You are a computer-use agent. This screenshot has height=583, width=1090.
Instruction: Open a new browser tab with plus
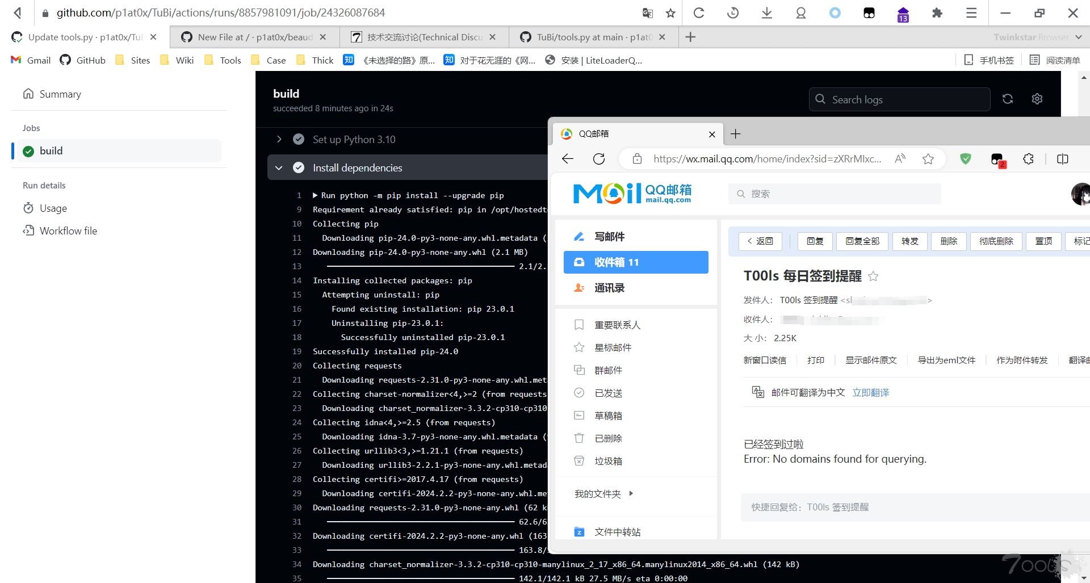pos(690,37)
